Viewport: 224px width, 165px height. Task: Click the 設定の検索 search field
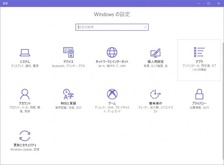click(x=112, y=27)
